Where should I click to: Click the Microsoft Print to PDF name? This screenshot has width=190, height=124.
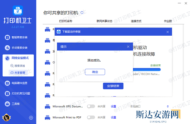[x=67, y=117]
